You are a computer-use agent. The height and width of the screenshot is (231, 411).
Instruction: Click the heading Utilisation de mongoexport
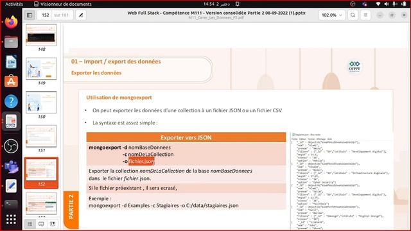(x=119, y=98)
